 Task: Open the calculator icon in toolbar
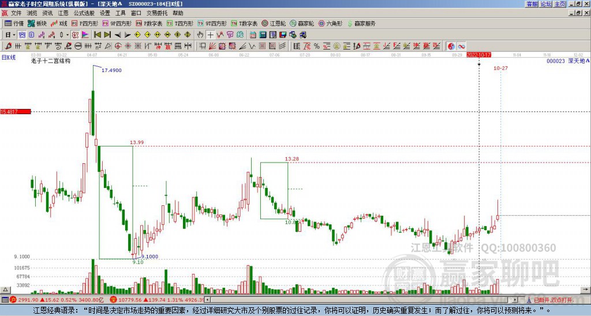pos(263,35)
